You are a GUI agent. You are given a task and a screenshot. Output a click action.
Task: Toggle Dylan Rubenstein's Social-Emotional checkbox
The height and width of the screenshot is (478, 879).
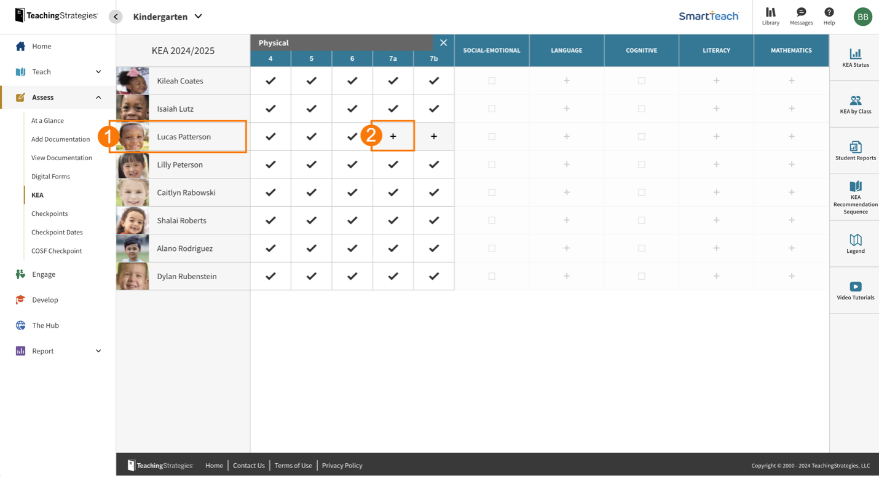point(491,276)
